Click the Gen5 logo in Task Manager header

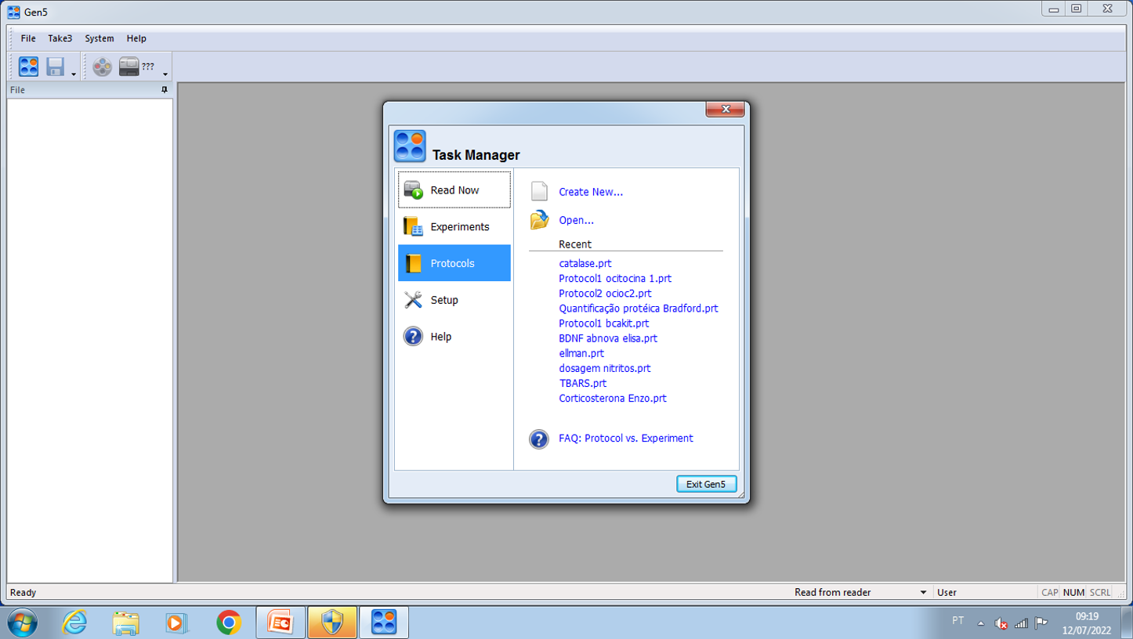(410, 146)
